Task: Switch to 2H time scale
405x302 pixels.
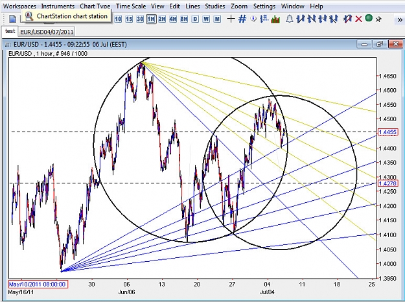Action: click(162, 19)
